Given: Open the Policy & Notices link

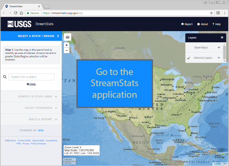Looking at the screenshot, I should [x=38, y=144].
